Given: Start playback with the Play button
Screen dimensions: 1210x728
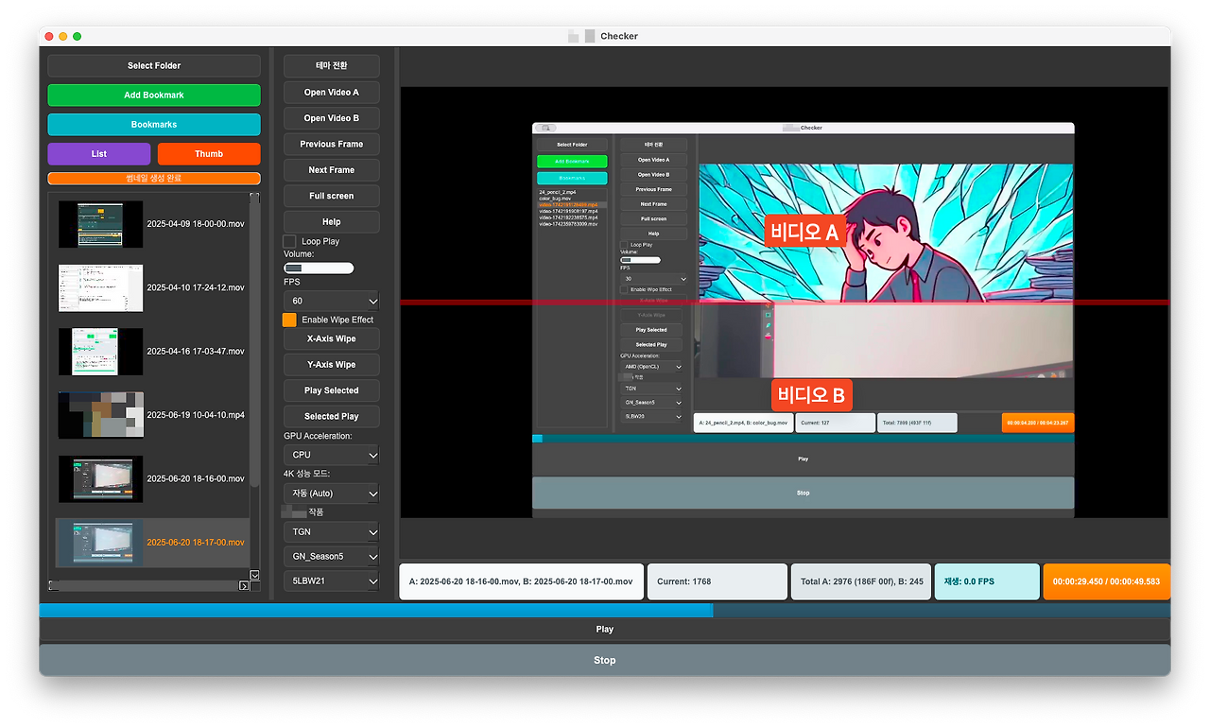Looking at the screenshot, I should coord(605,630).
